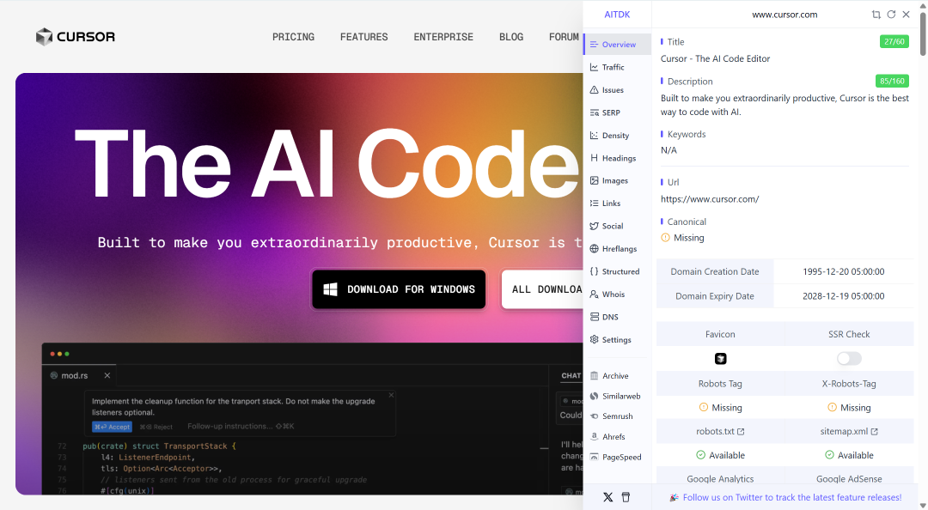Click the Canonical Missing status
928x510 pixels.
tap(682, 238)
